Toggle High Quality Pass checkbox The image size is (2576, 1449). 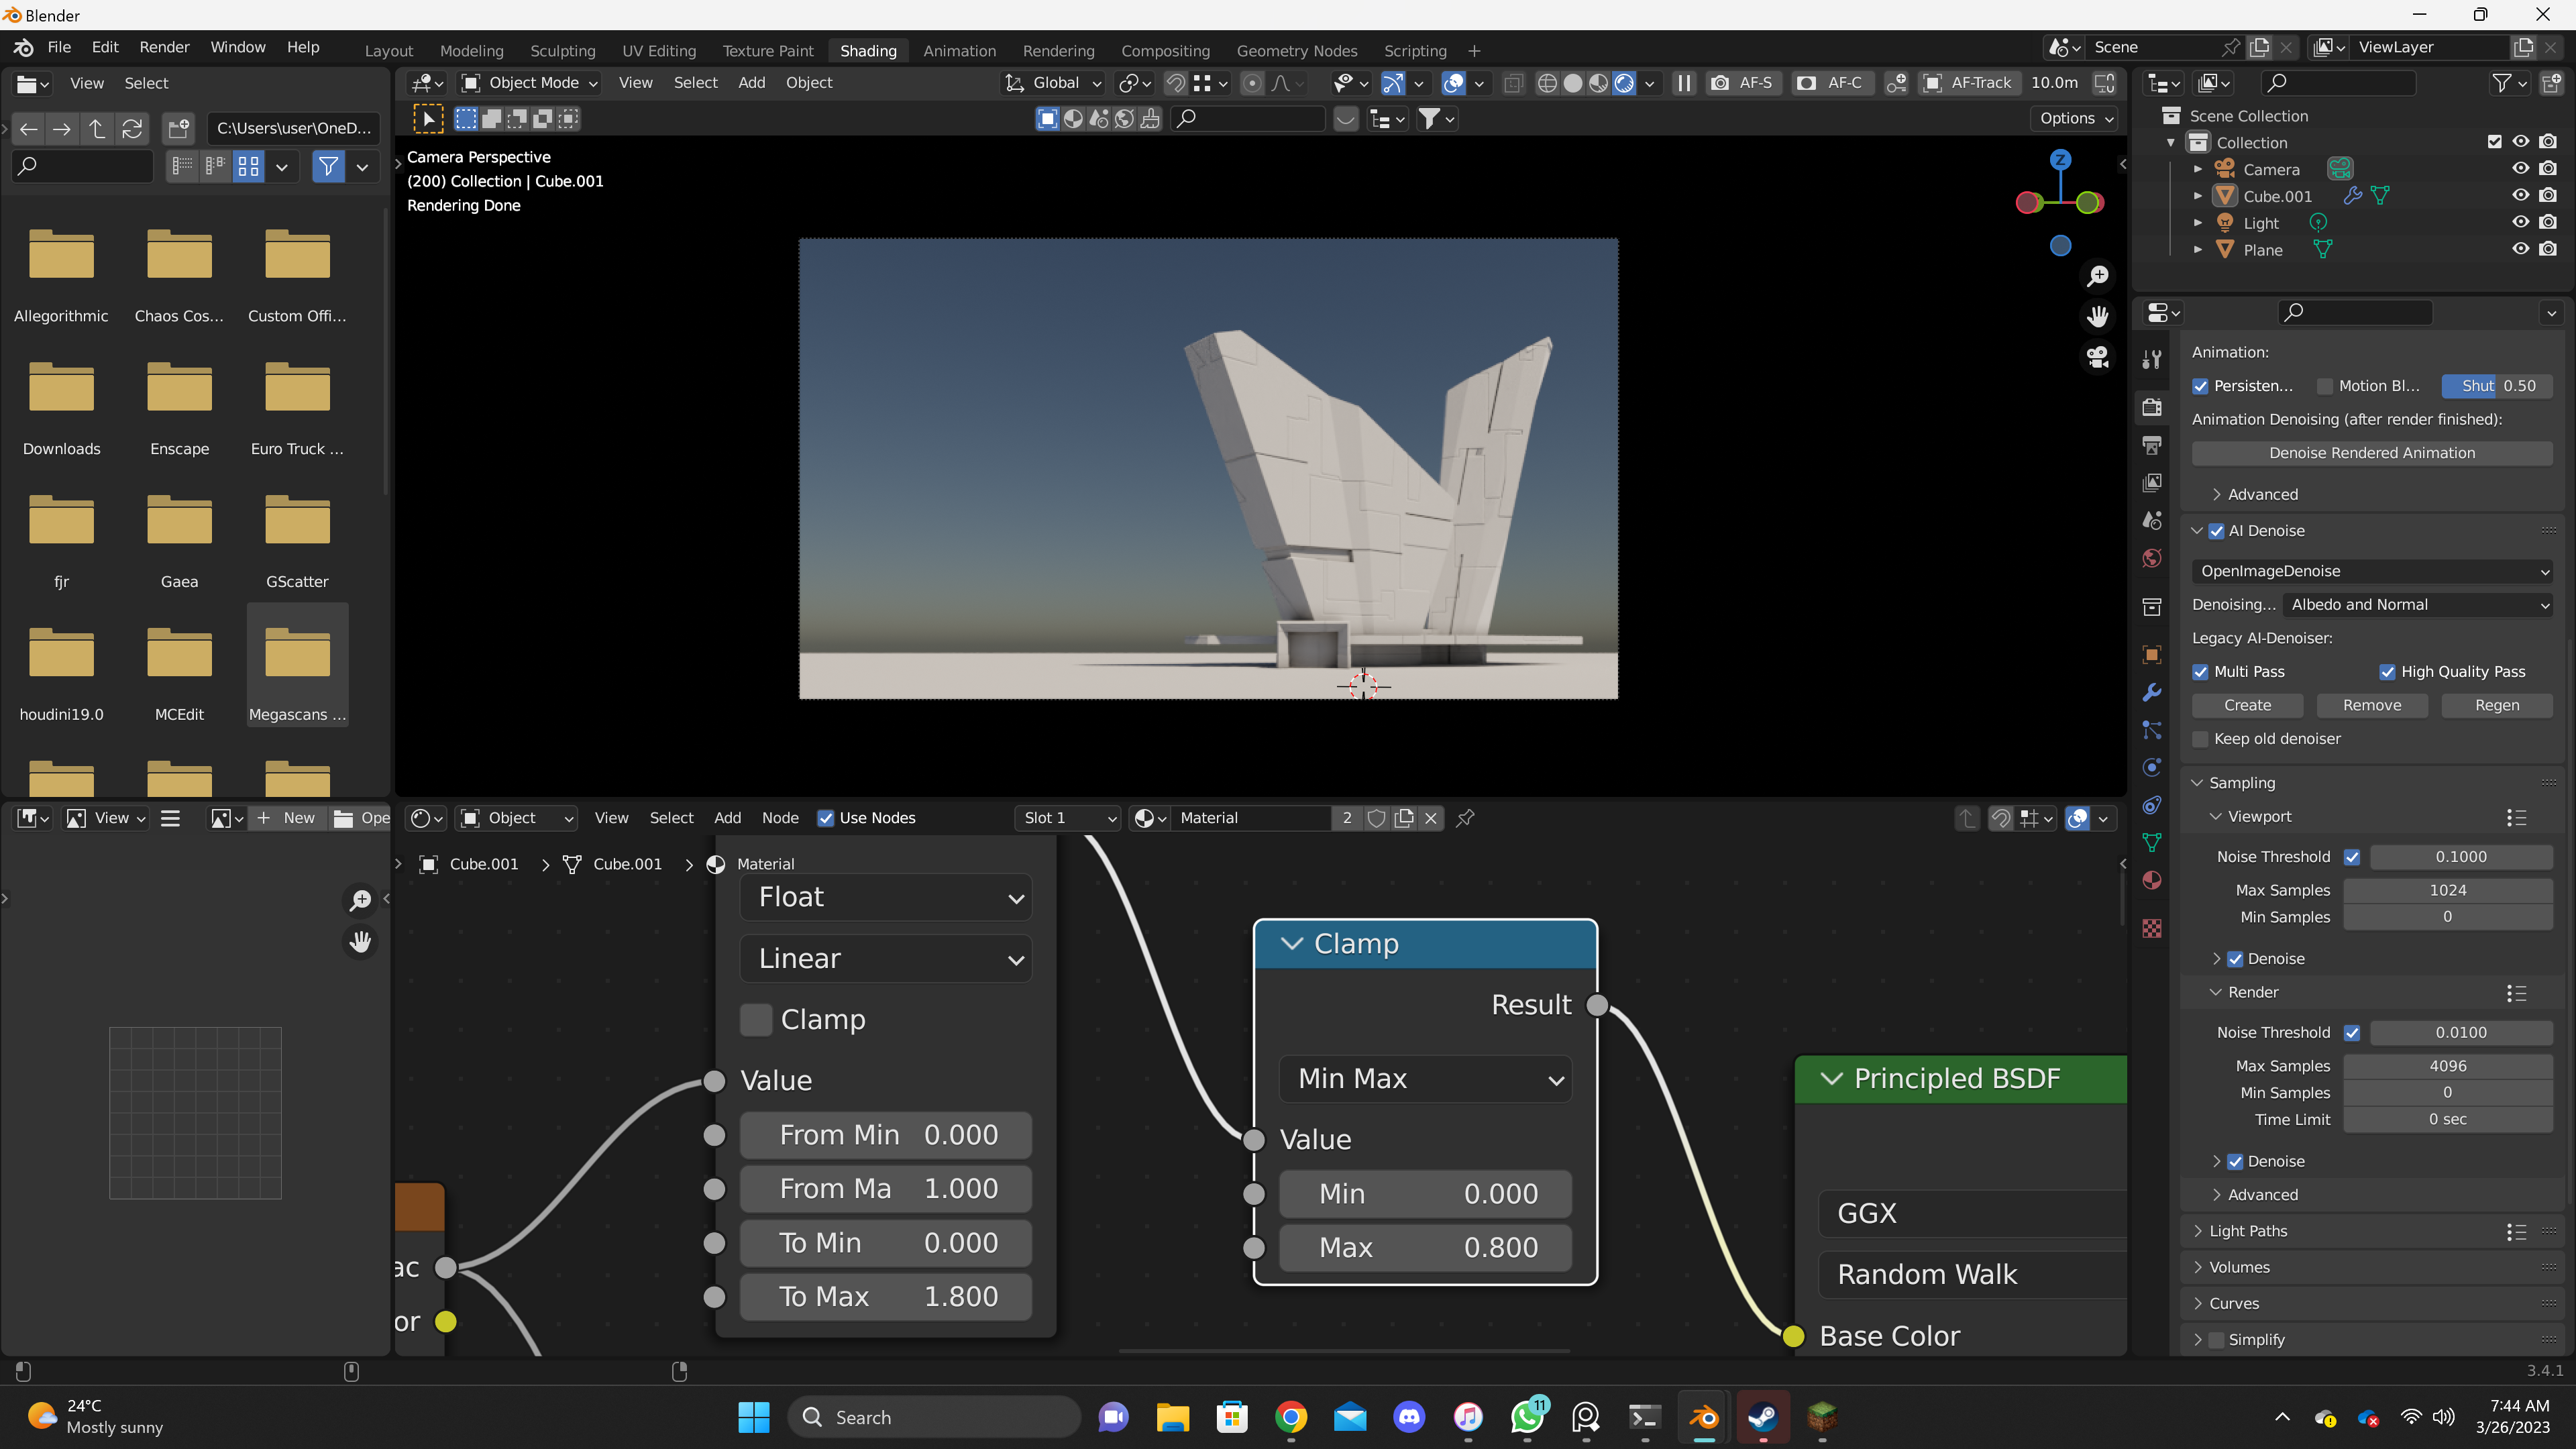point(2387,672)
